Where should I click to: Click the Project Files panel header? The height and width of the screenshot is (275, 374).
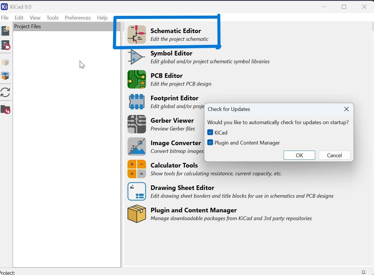67,26
